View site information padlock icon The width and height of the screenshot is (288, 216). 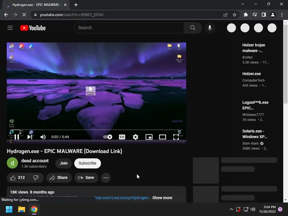pyautogui.click(x=35, y=15)
